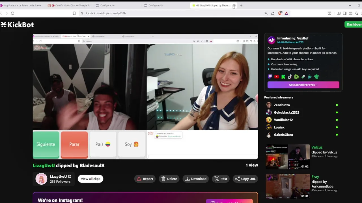Switch to second Configuración tab
Image resolution: width=362 pixels, height=203 pixels.
pos(165,5)
